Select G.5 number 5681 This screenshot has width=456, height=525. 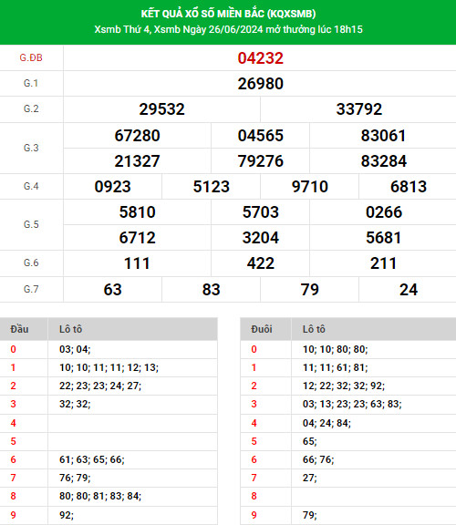coord(384,238)
